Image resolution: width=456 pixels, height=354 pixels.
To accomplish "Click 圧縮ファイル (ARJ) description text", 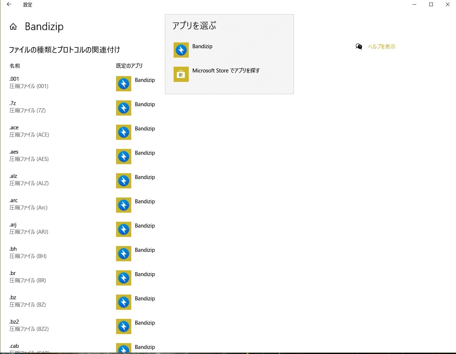I will coord(29,232).
